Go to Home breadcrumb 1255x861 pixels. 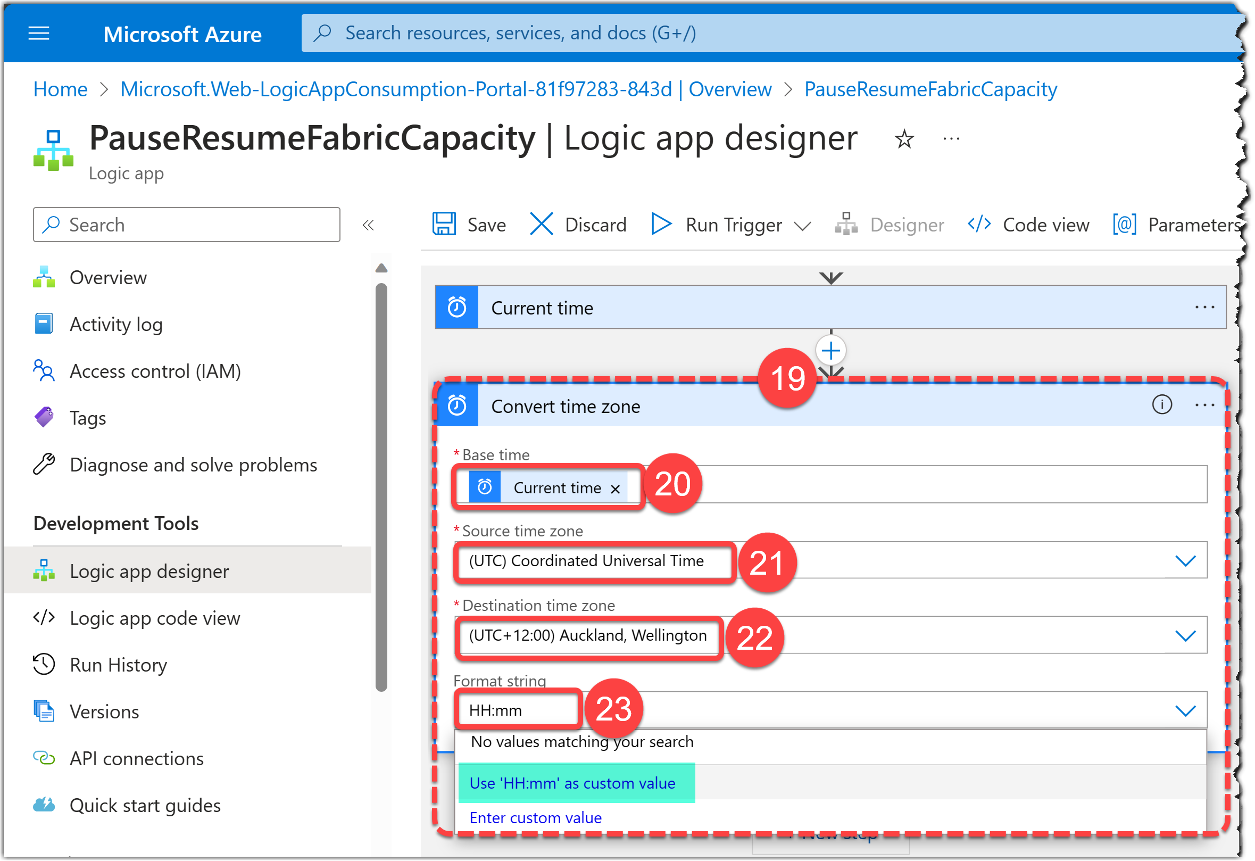61,89
